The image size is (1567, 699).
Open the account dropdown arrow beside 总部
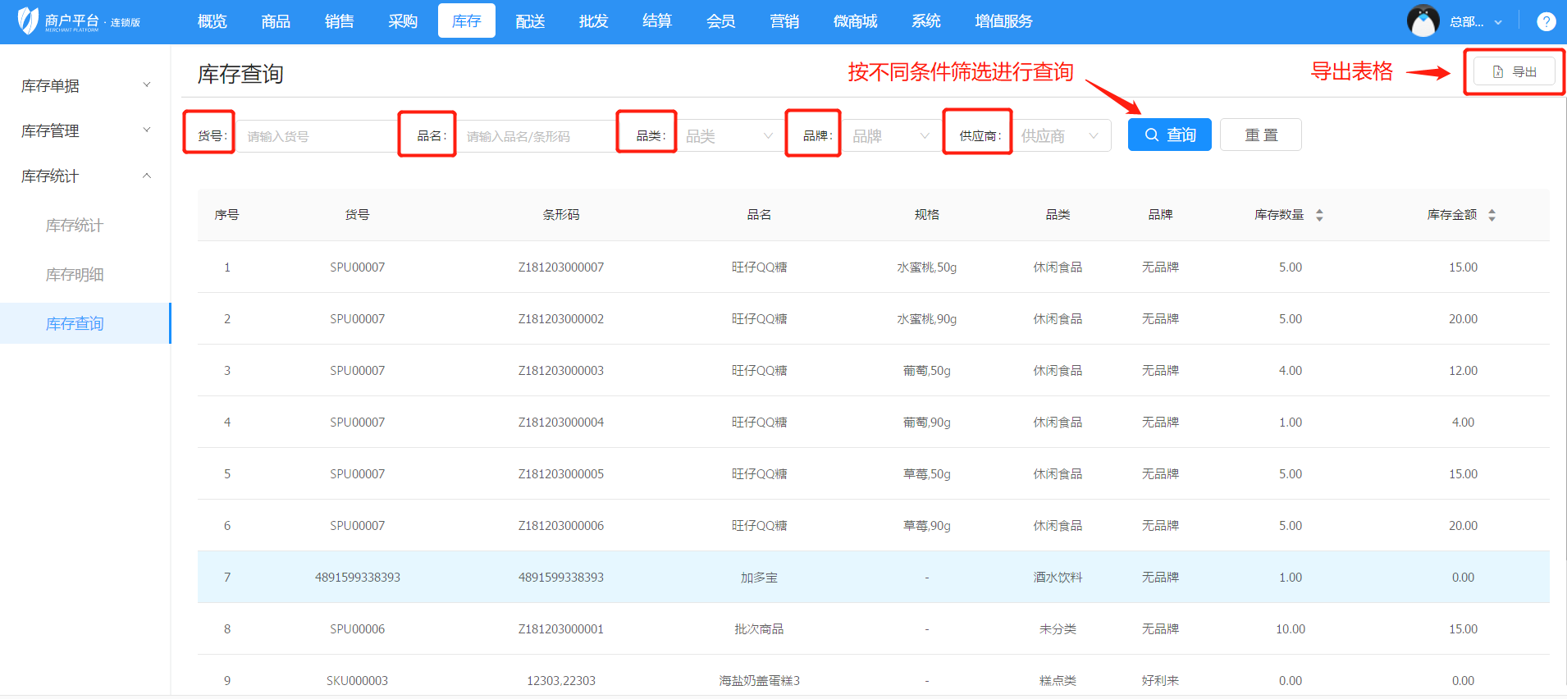[x=1498, y=22]
